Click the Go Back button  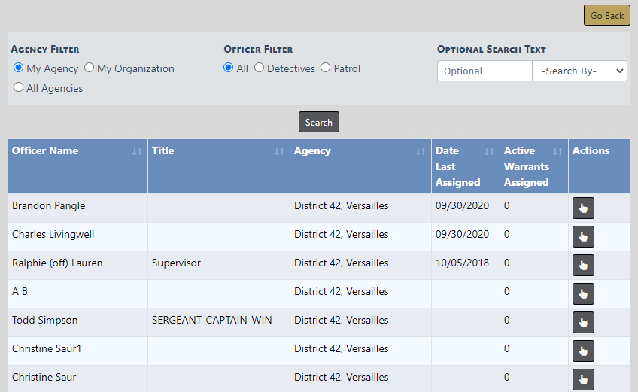606,16
